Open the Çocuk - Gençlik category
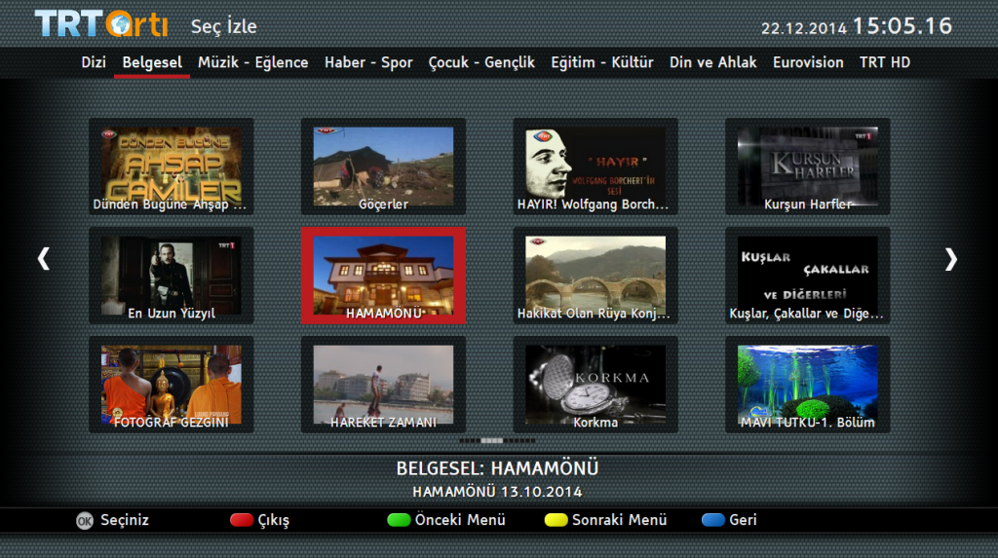Screen dimensions: 998x558 481,62
